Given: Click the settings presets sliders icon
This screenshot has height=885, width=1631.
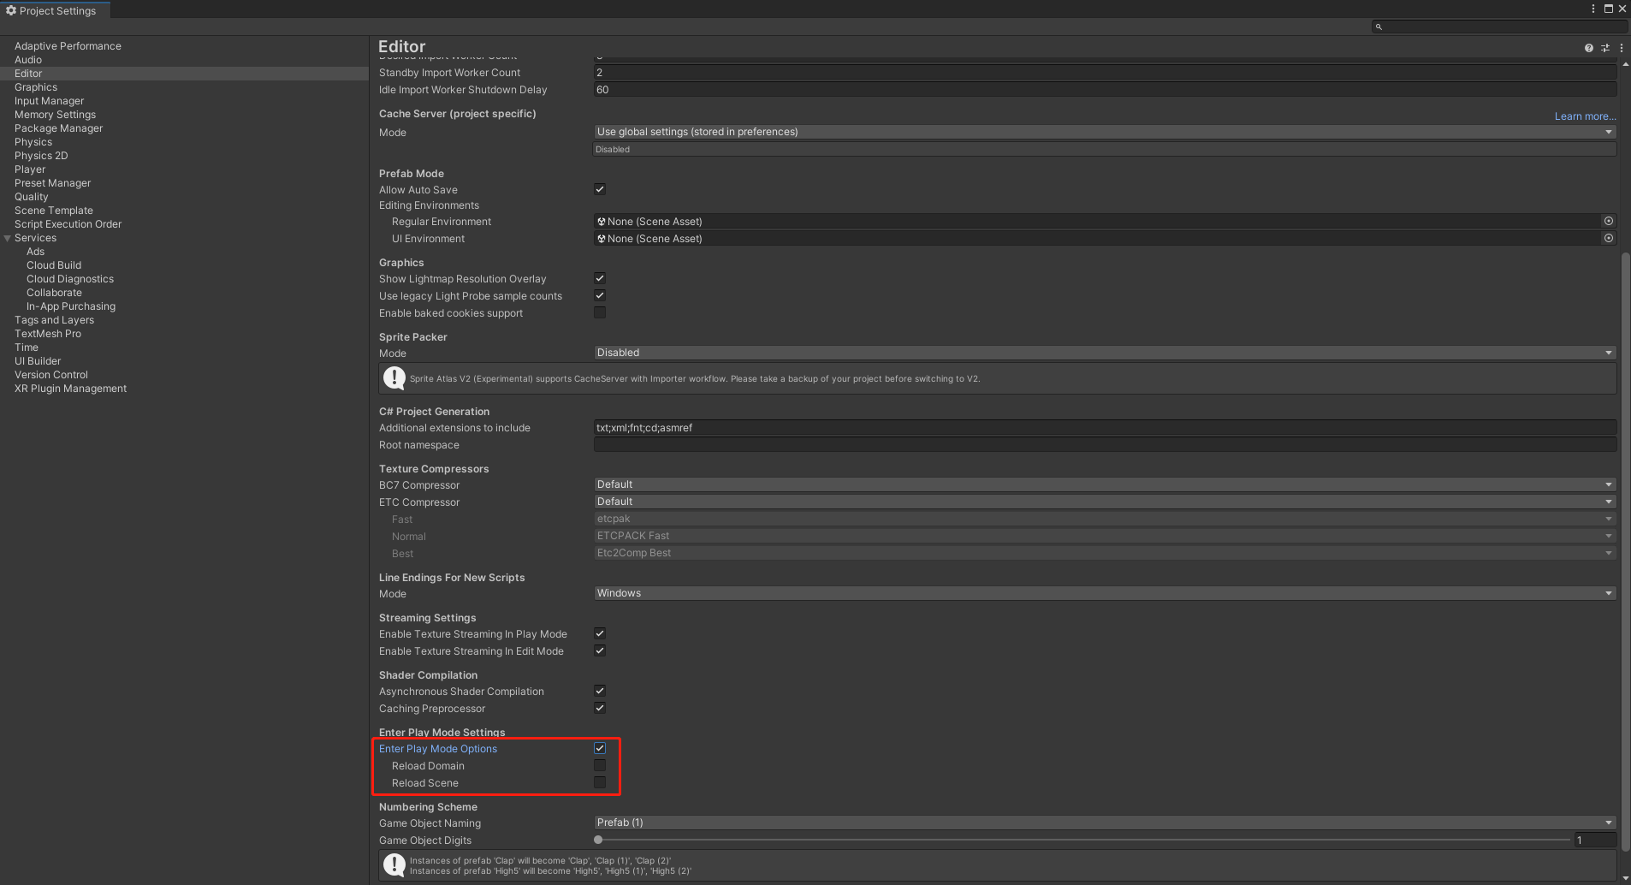Looking at the screenshot, I should pyautogui.click(x=1605, y=48).
